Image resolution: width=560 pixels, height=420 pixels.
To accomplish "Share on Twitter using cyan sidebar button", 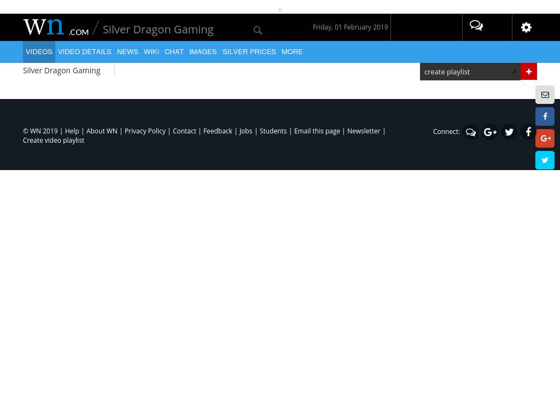I will 545,160.
